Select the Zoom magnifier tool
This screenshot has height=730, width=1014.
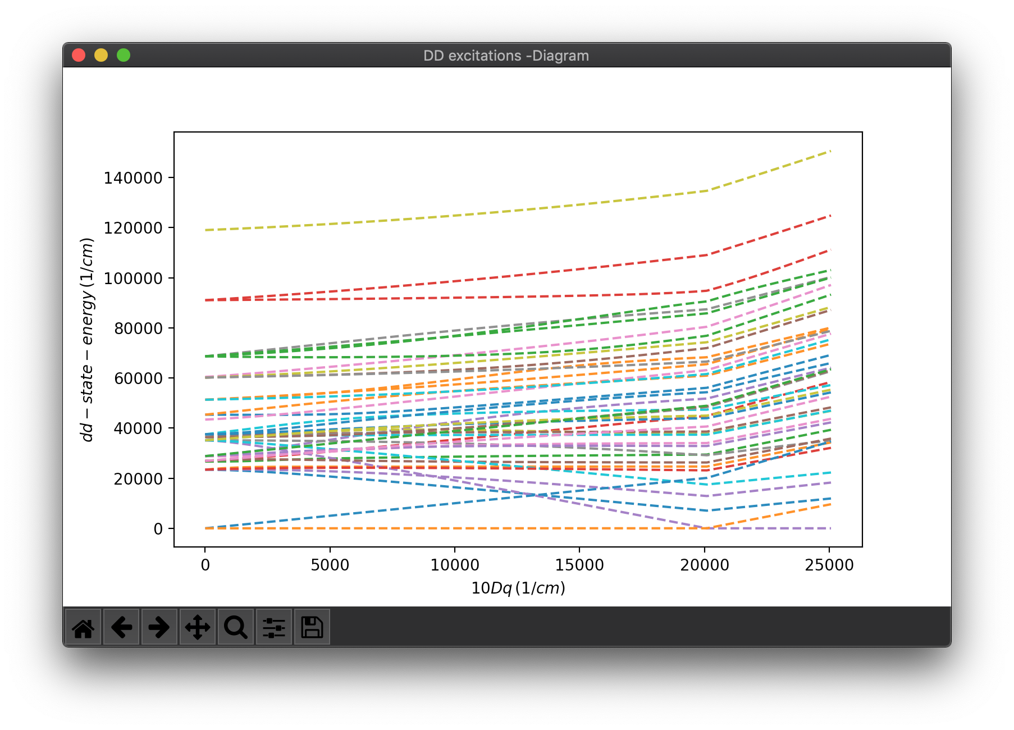(x=236, y=627)
